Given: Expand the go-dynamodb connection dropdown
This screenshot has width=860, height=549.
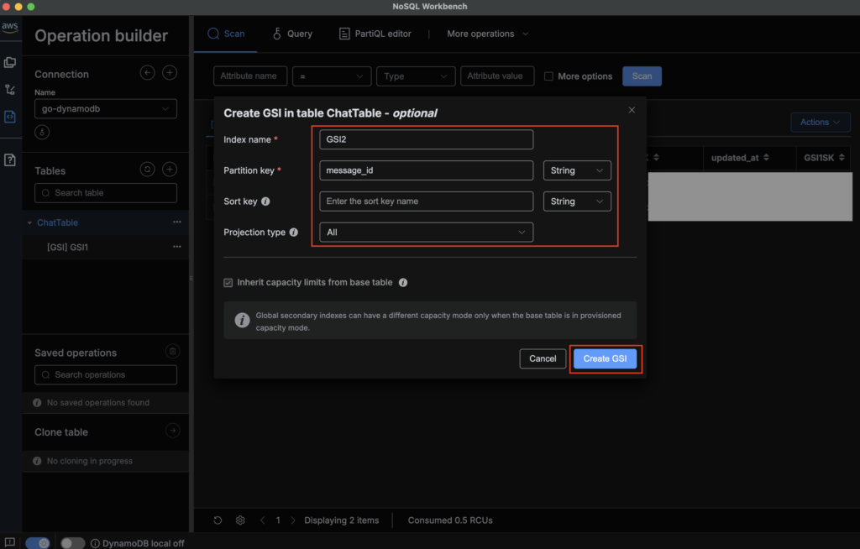Looking at the screenshot, I should tap(106, 109).
